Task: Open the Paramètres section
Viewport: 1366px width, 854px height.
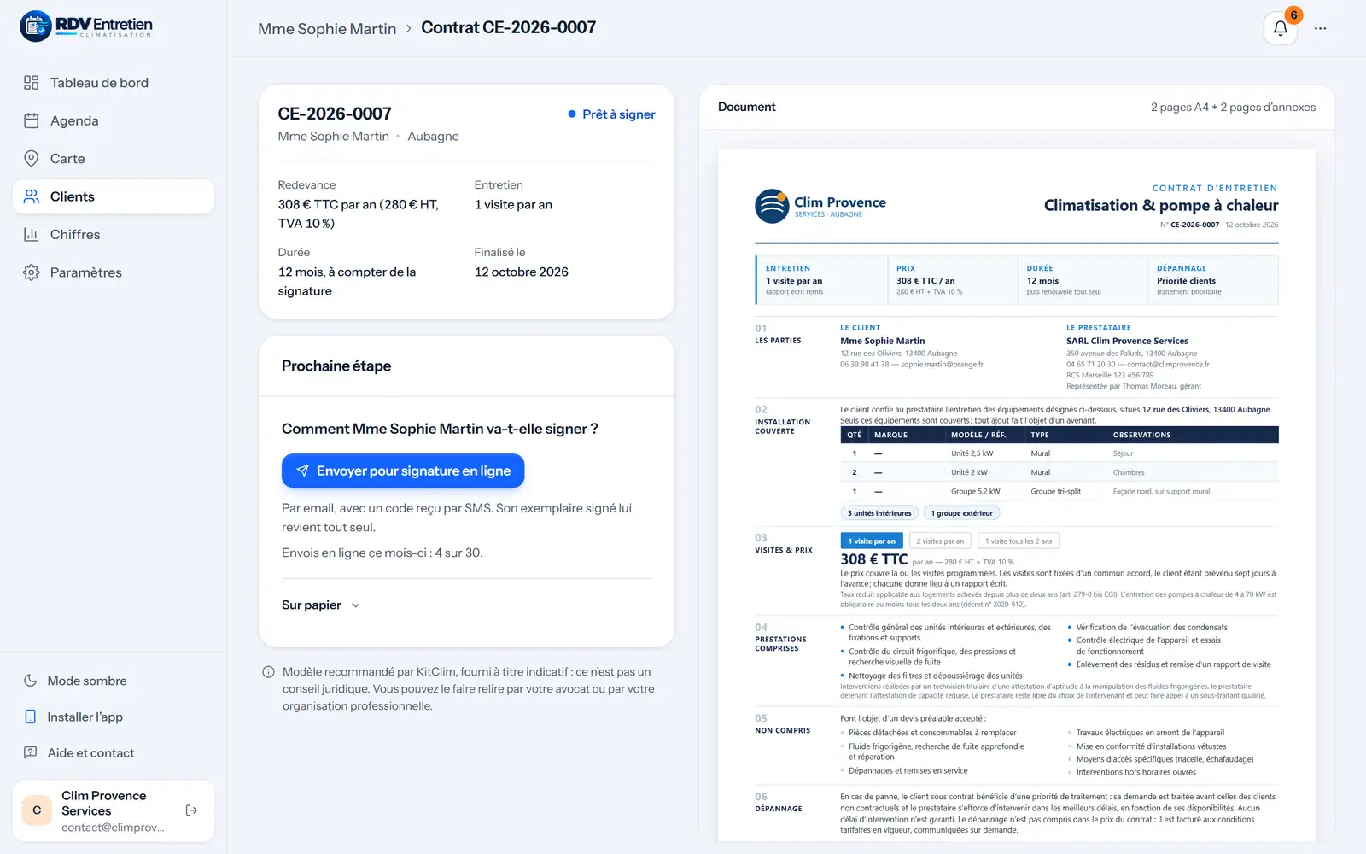Action: coord(114,272)
